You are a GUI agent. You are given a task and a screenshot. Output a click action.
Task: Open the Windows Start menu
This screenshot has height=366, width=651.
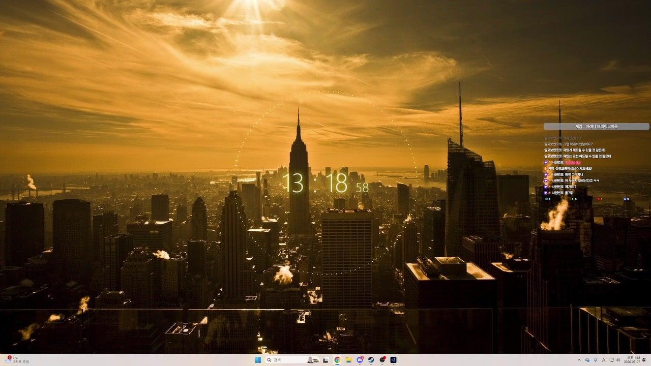pos(257,360)
